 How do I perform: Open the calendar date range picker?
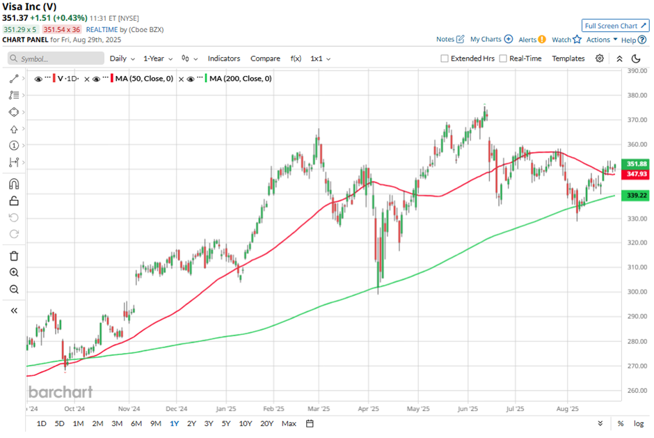310,423
